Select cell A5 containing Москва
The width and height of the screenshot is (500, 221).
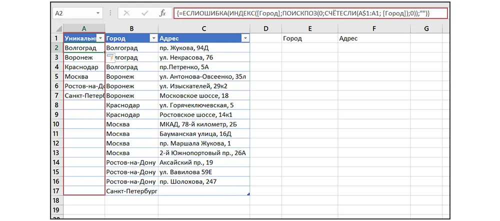pos(84,76)
